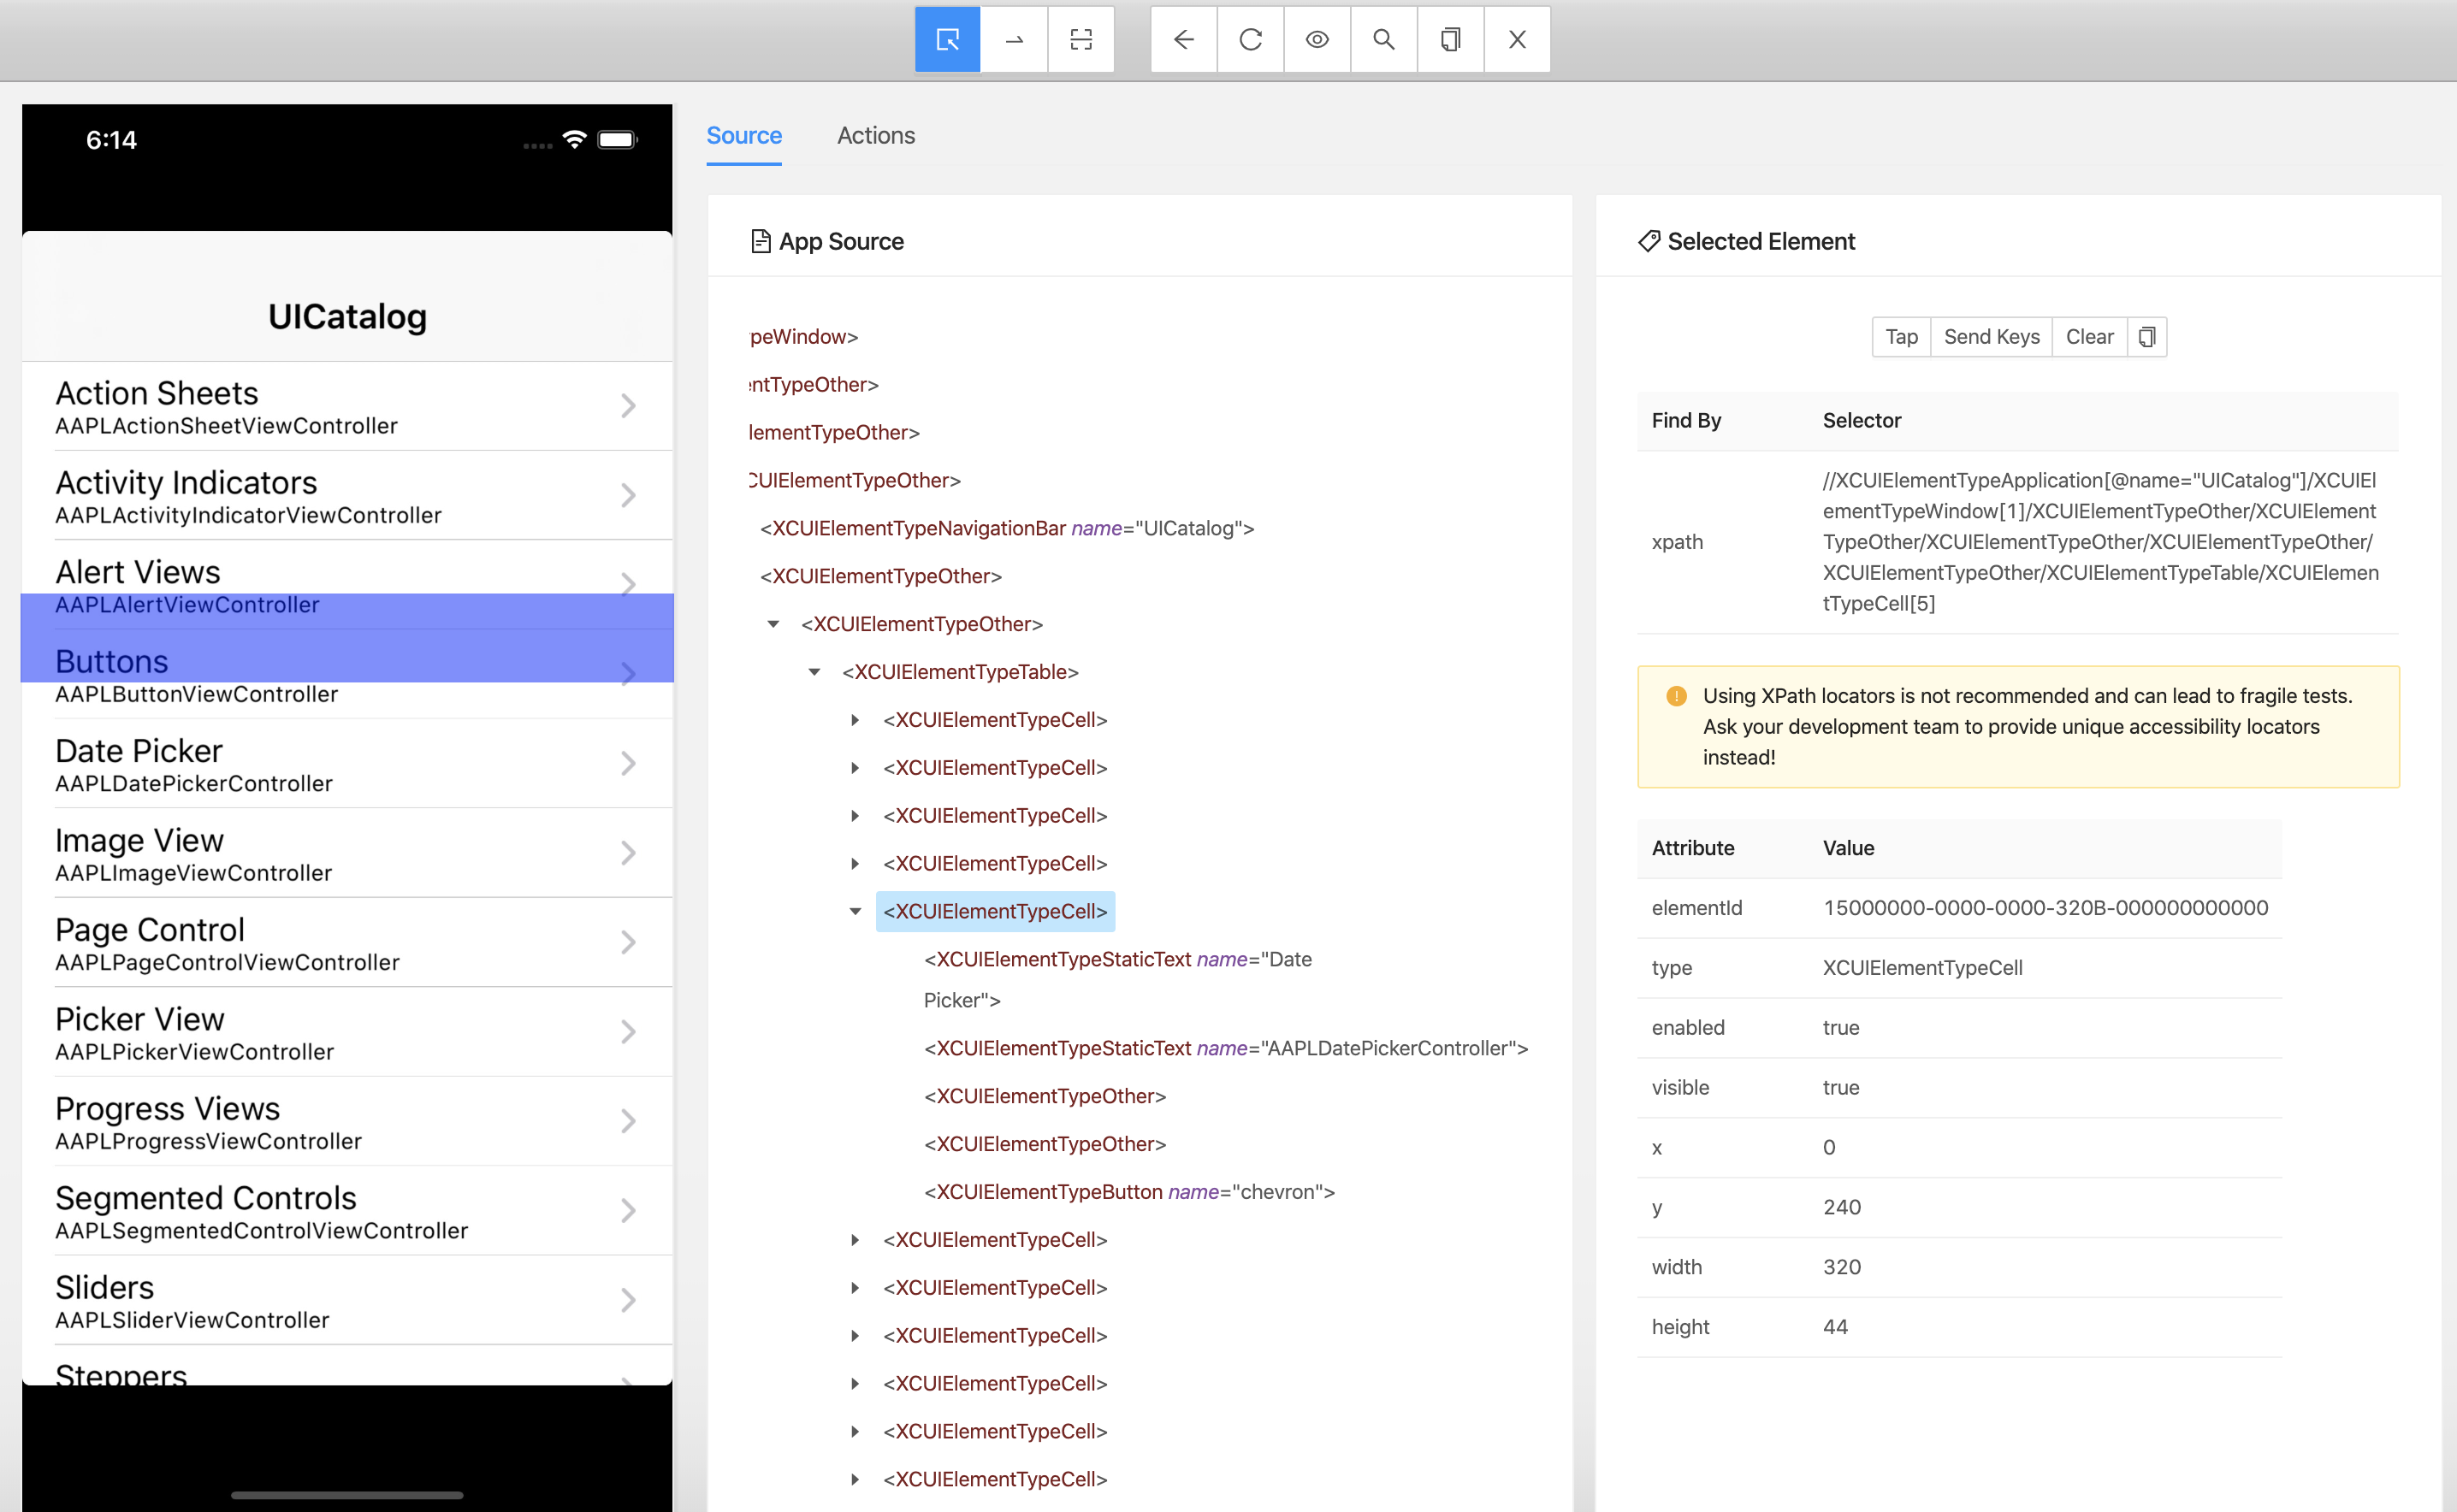Expand the fourth XCUIElementTypeCell under Table
This screenshot has width=2457, height=1512.
coord(856,863)
